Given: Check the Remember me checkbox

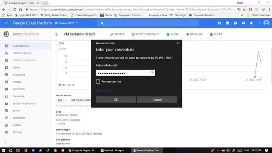Looking at the screenshot, I should coord(98,82).
